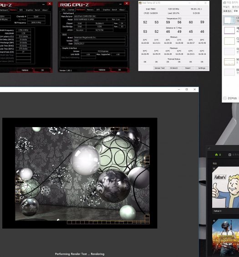Click the Task Manager title bar icon

pos(224,2)
